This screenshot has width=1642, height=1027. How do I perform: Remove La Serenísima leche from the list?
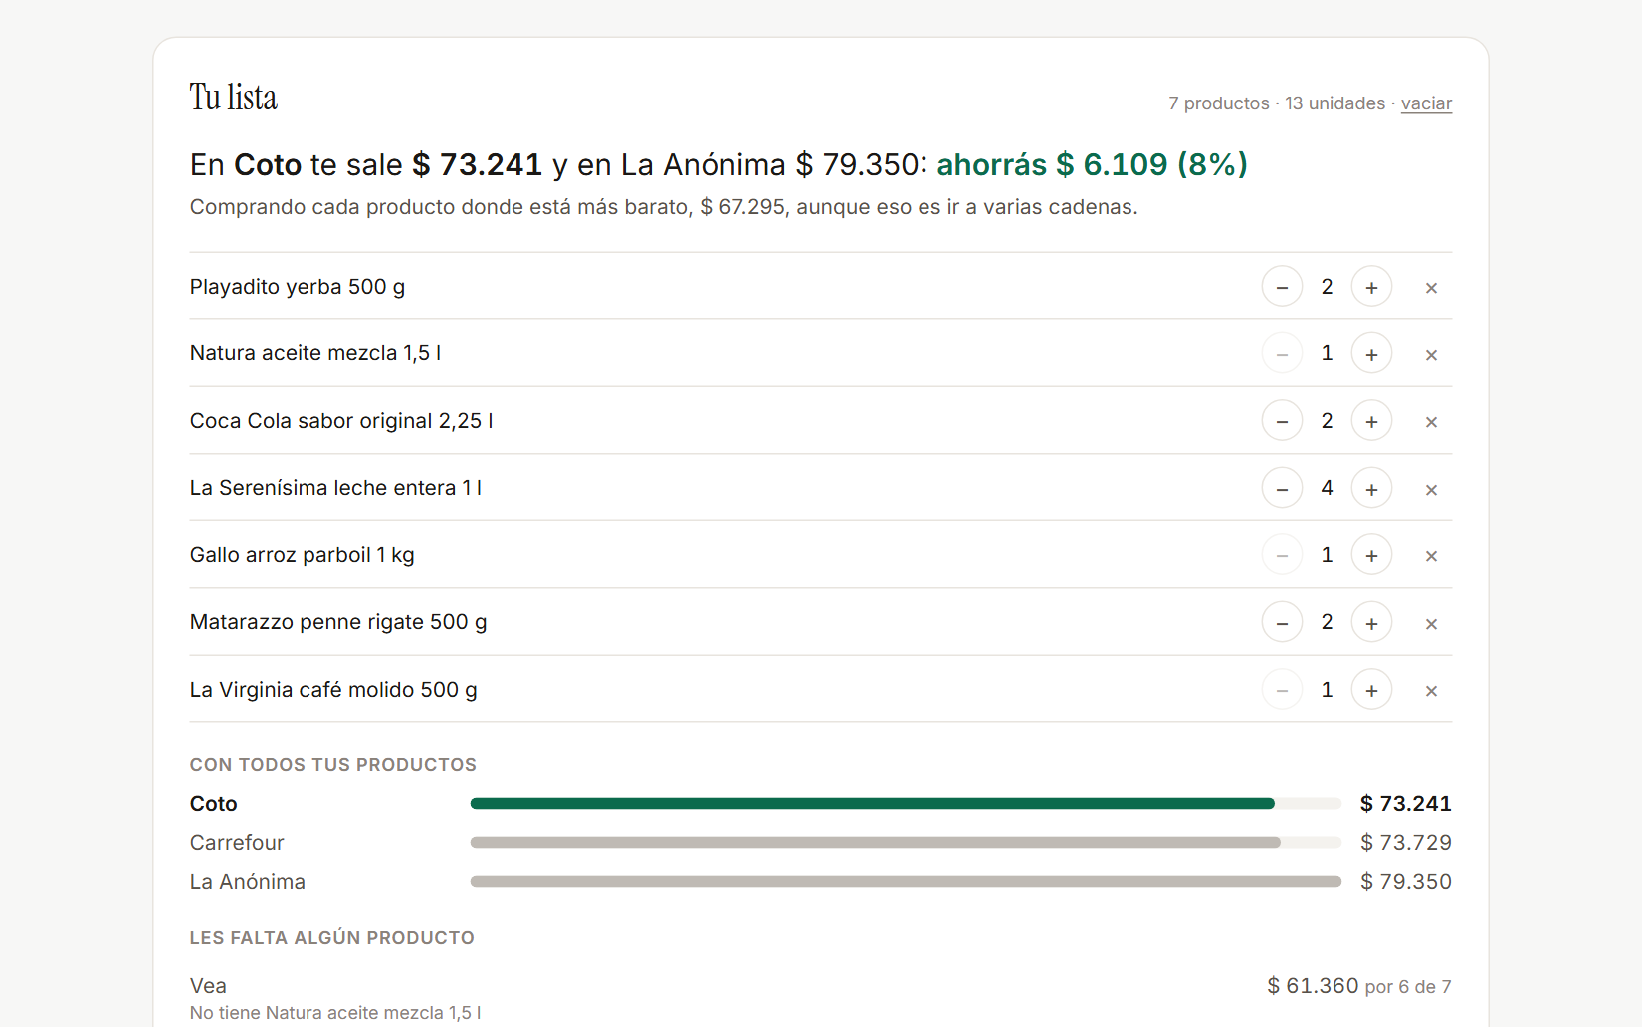point(1431,490)
